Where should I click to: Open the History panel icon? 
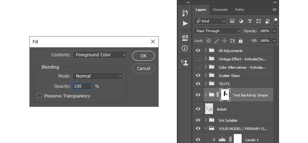pos(185,13)
